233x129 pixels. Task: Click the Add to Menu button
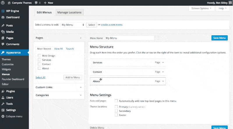tap(73, 77)
